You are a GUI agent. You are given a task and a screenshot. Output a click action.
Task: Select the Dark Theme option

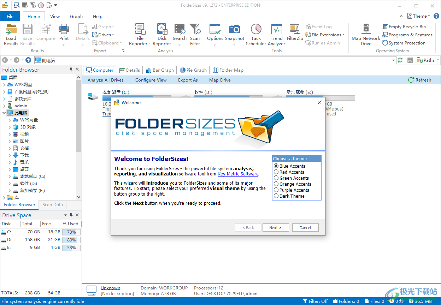click(289, 196)
